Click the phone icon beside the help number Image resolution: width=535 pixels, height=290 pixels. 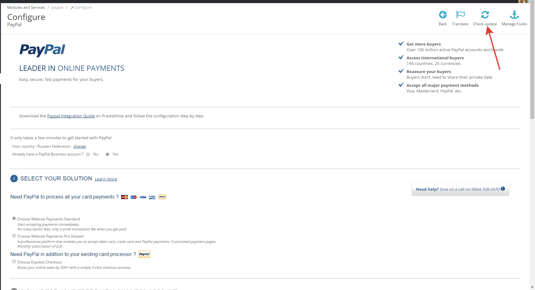(x=503, y=189)
